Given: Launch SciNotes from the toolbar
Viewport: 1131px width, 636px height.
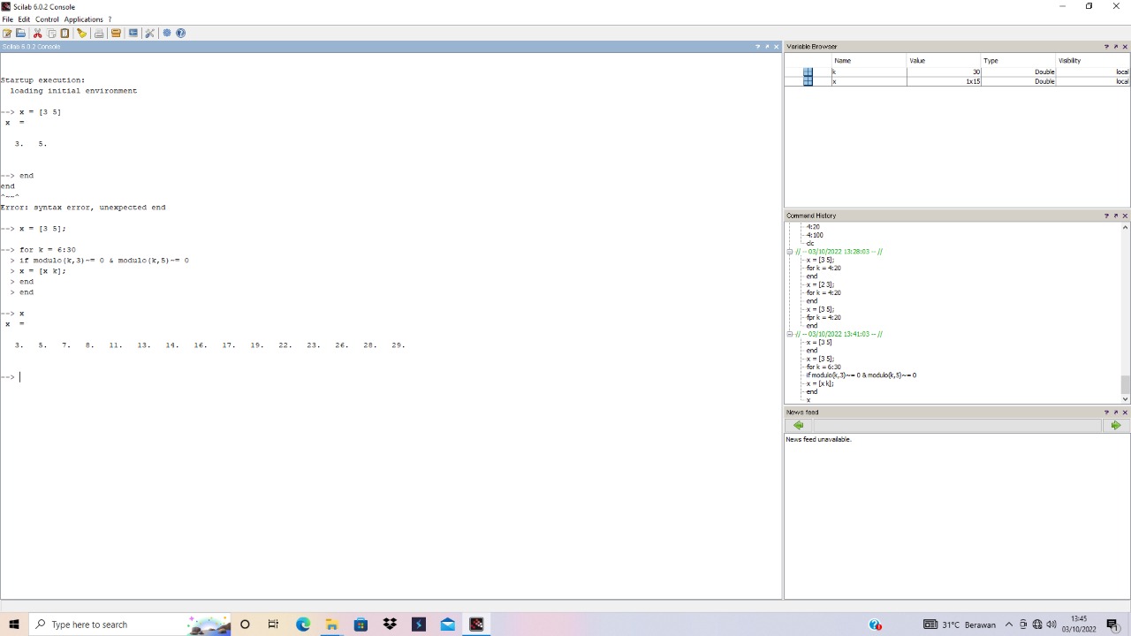Looking at the screenshot, I should (x=7, y=33).
